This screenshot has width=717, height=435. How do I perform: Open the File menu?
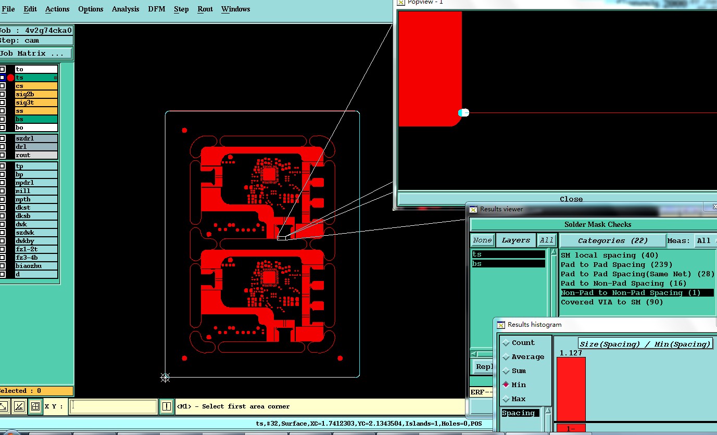point(8,9)
